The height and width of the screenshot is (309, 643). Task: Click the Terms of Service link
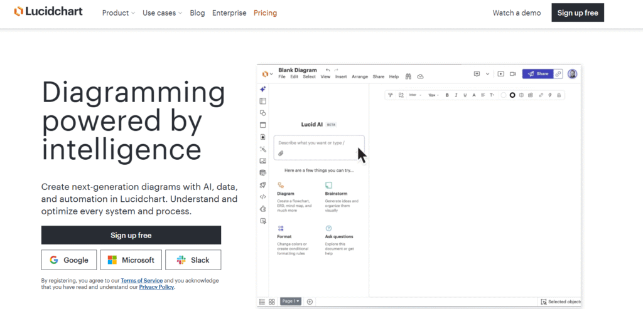pos(141,281)
